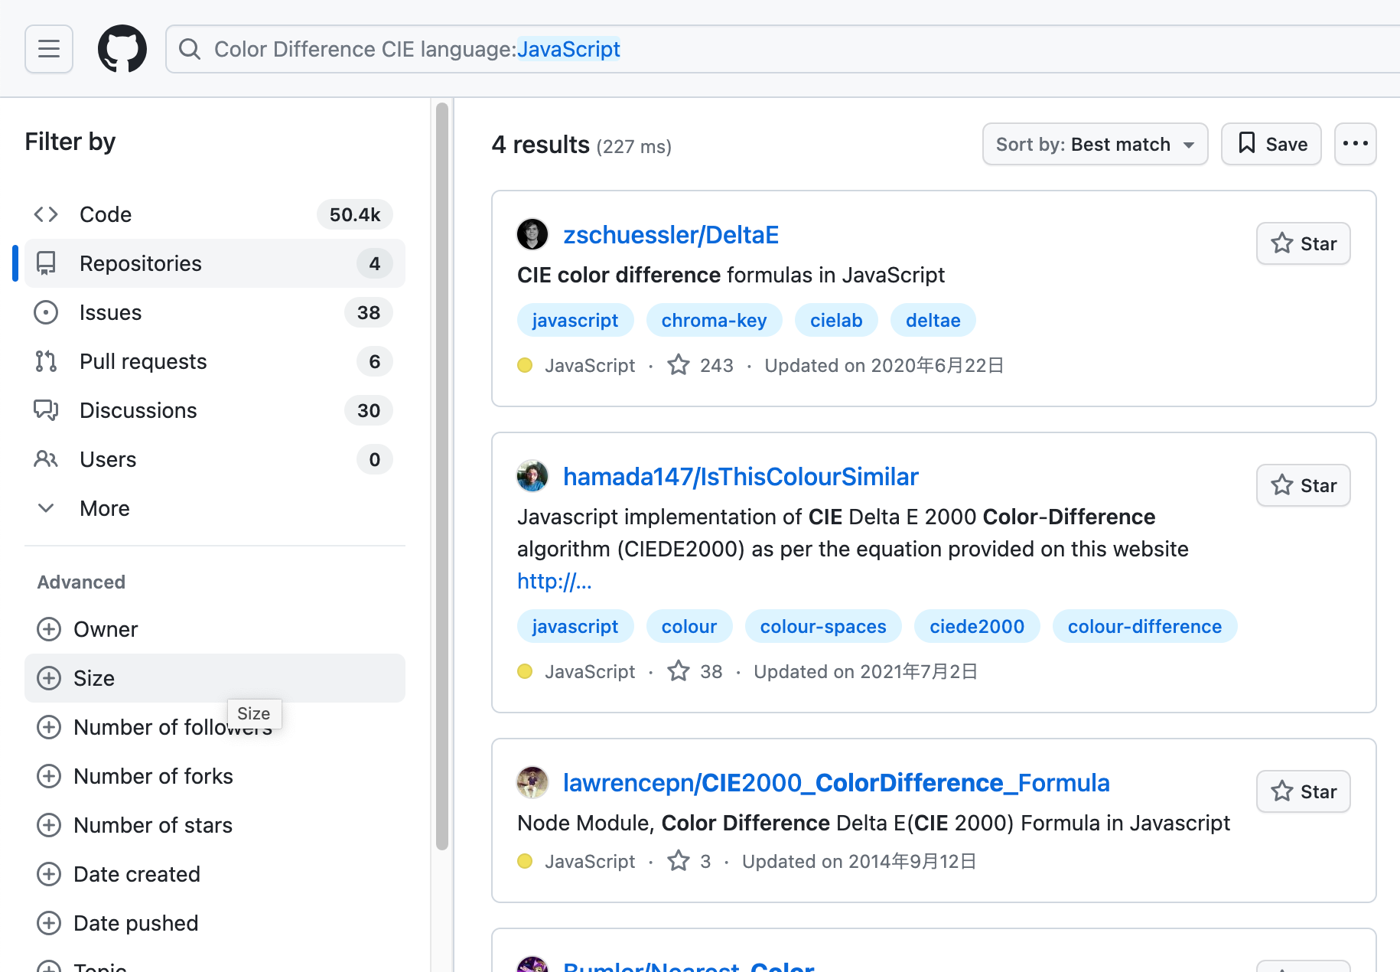Expand the Owner advanced filter
This screenshot has width=1400, height=972.
[x=49, y=629]
